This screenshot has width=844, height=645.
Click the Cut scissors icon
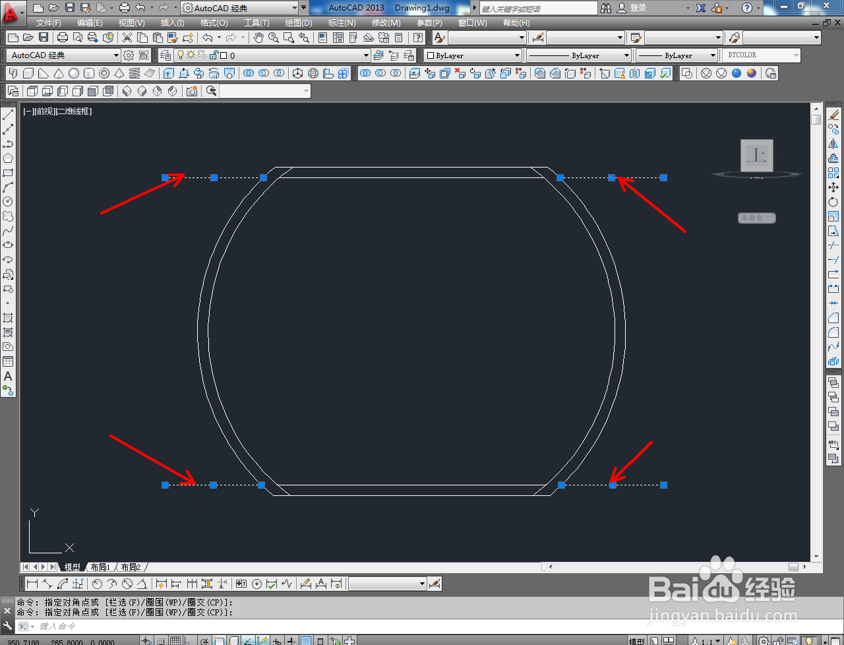pos(127,38)
